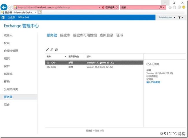
Task: Click the Office logo icon in blue bar
Action: click(3, 18)
